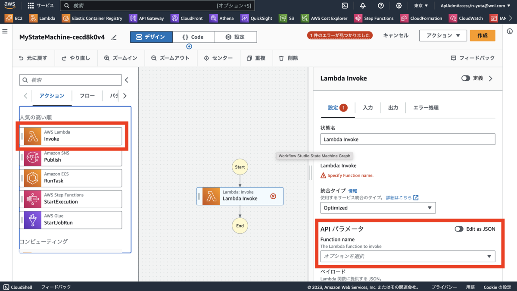Image resolution: width=517 pixels, height=291 pixels.
Task: Select AWS Glue StartJobRun action
Action: [x=71, y=220]
